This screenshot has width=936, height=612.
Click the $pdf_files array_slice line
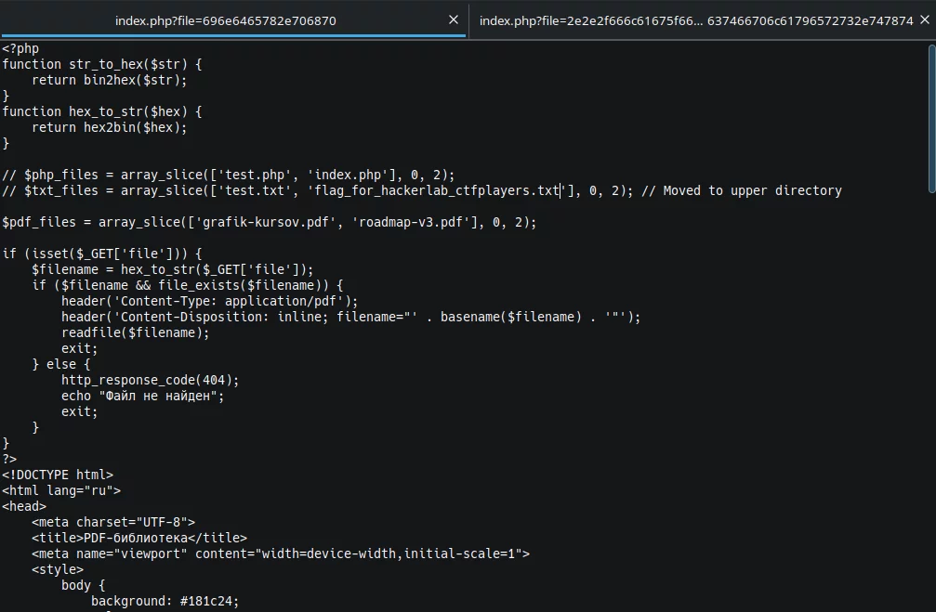(x=269, y=222)
